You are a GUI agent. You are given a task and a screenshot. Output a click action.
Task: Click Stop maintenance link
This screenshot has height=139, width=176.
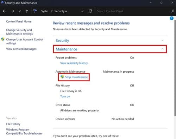(76, 77)
